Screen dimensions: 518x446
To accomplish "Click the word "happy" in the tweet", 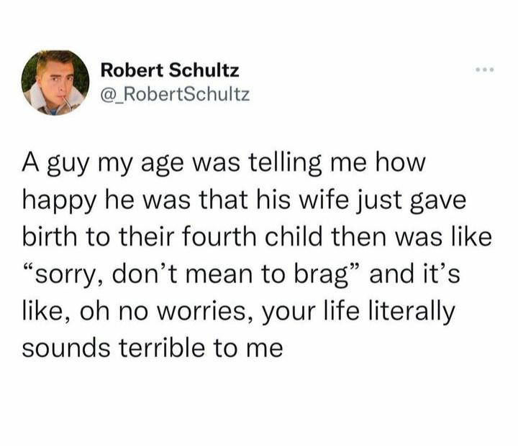I will click(60, 202).
